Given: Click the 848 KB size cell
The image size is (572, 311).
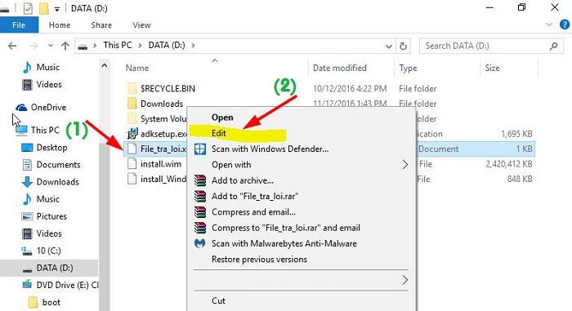Looking at the screenshot, I should click(x=520, y=179).
